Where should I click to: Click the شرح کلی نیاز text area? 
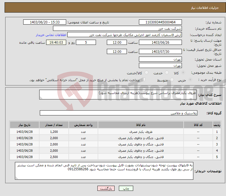click(x=118, y=95)
